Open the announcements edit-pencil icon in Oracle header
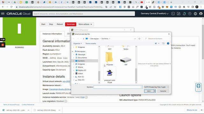204x114 pixels. coord(178,14)
